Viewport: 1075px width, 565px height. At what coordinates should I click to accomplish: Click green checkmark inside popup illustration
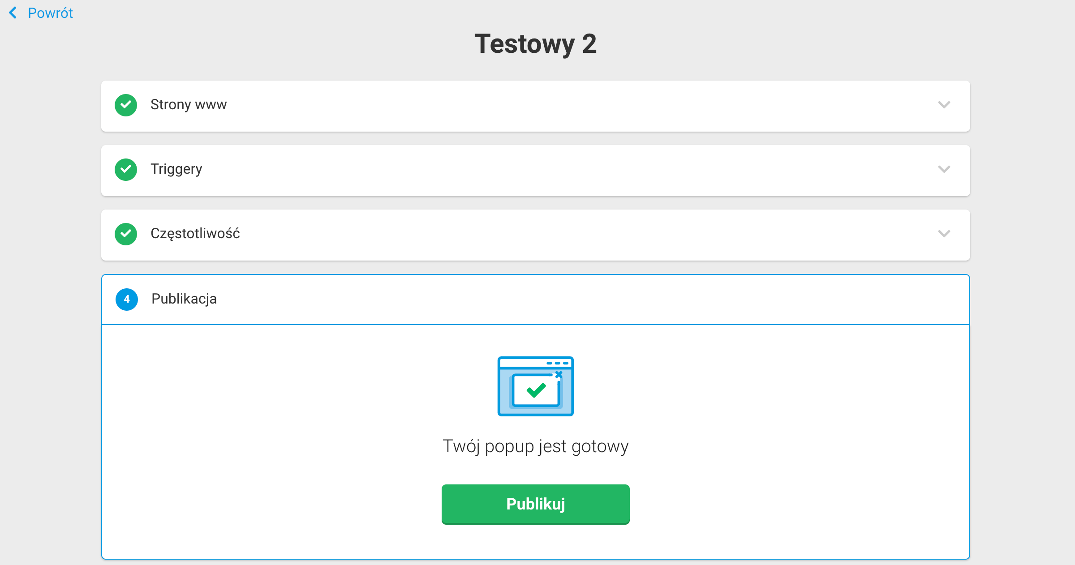pos(536,390)
